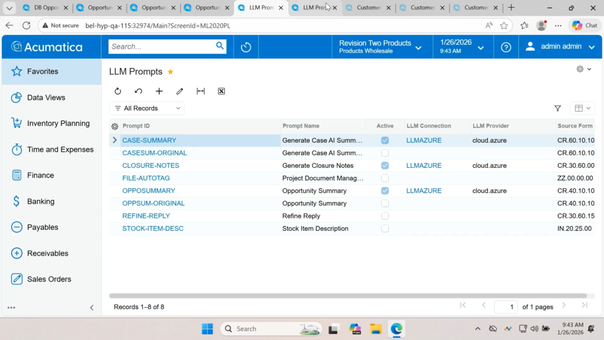Uncheck Active for CLOSURE-NOTES row
This screenshot has height=340, width=604.
385,166
